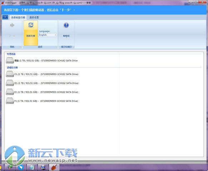The height and width of the screenshot is (171, 208).
Task: Click the blue question mark help icon
Action: coord(66,25)
